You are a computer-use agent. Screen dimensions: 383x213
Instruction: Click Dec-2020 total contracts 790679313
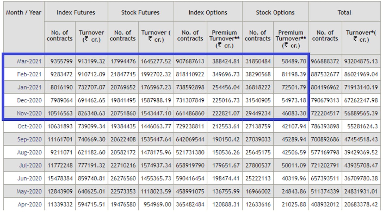[x=325, y=100]
